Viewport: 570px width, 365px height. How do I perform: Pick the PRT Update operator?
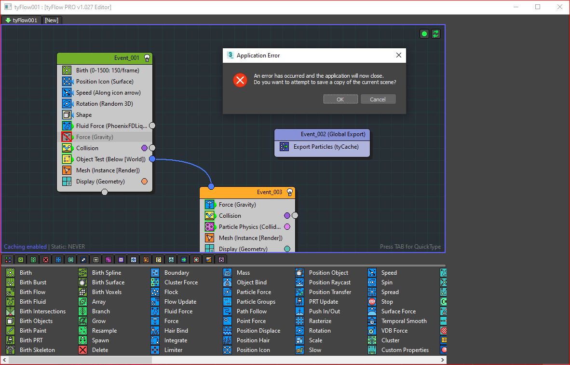coord(317,301)
